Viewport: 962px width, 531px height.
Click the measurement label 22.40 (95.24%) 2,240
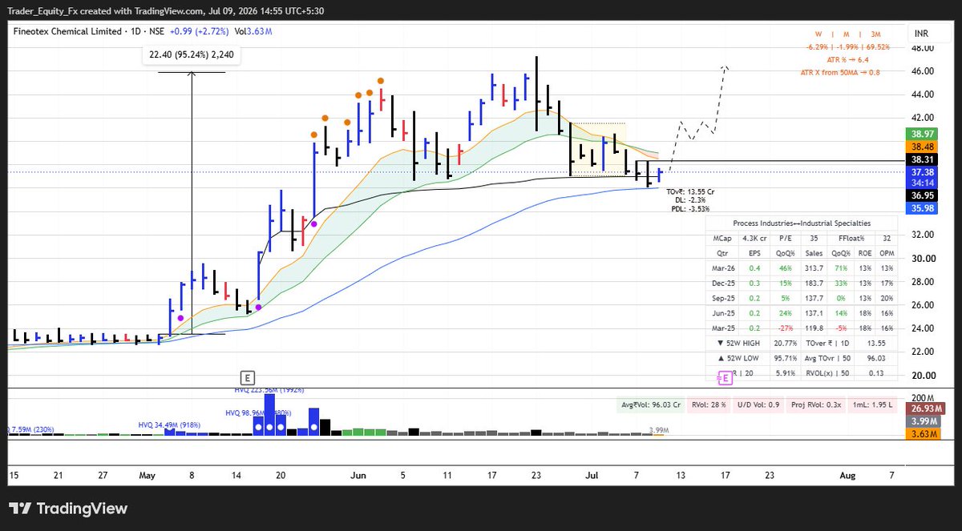[191, 55]
